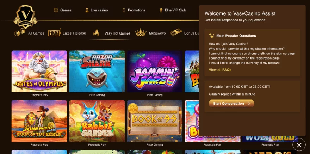Open the View all FAQs link
Screen dimensions: 310x154
click(x=220, y=70)
